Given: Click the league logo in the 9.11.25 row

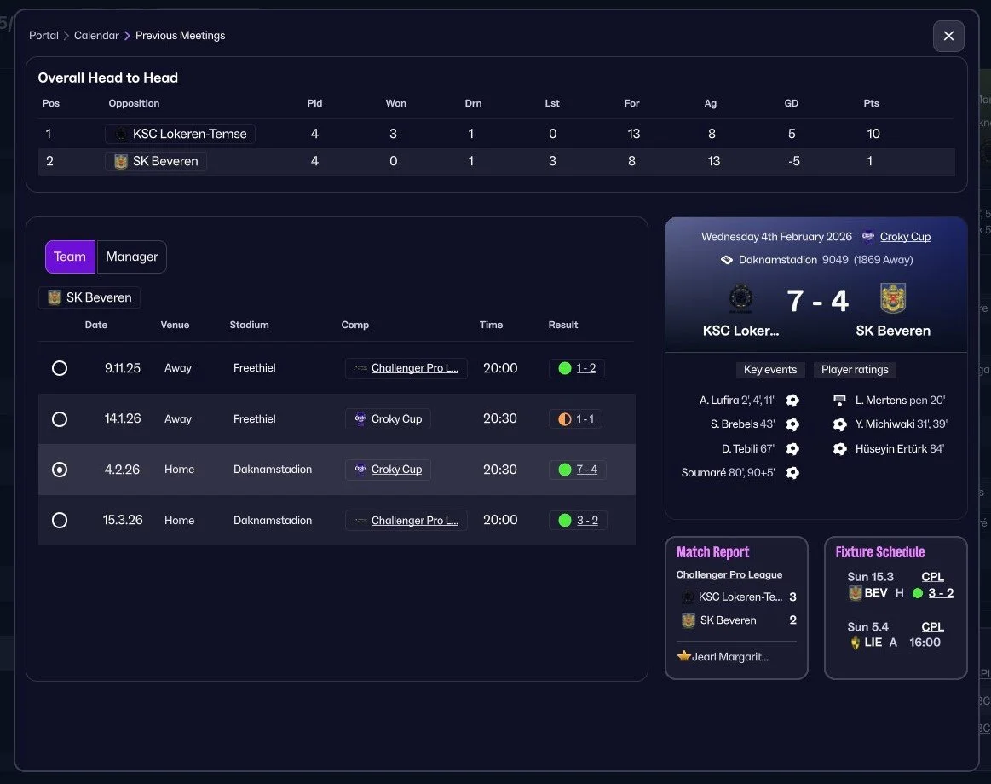Looking at the screenshot, I should tap(360, 368).
